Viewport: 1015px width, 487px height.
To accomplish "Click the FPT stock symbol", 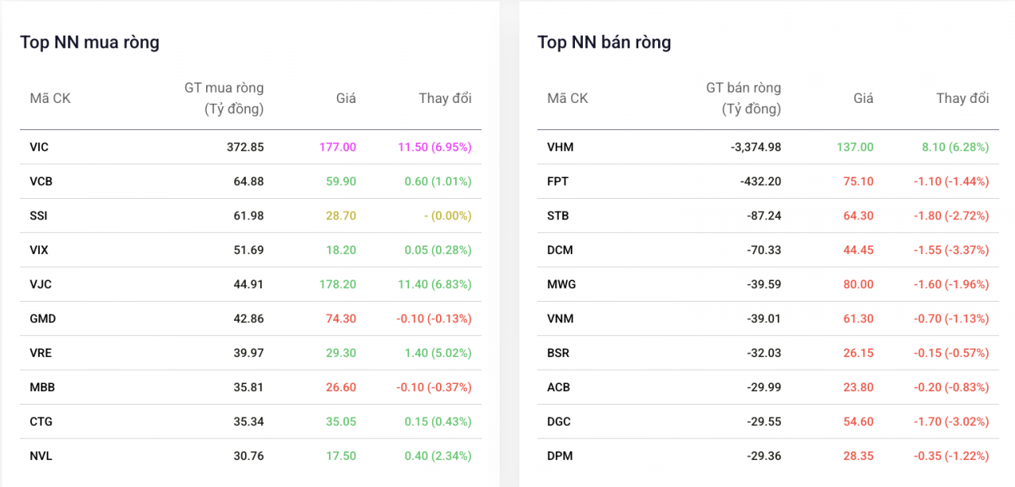I will (557, 181).
